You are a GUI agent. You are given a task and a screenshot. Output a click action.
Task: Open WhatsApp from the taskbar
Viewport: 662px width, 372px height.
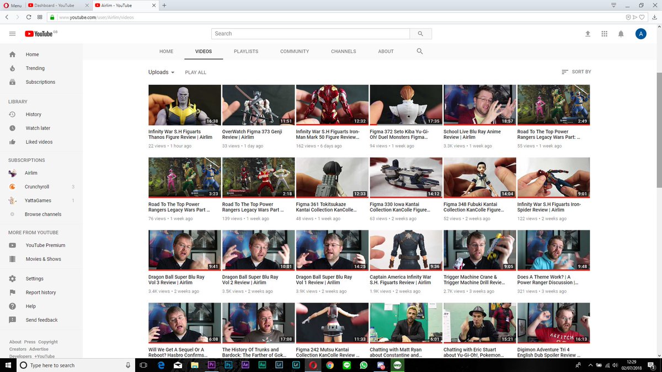pyautogui.click(x=364, y=365)
